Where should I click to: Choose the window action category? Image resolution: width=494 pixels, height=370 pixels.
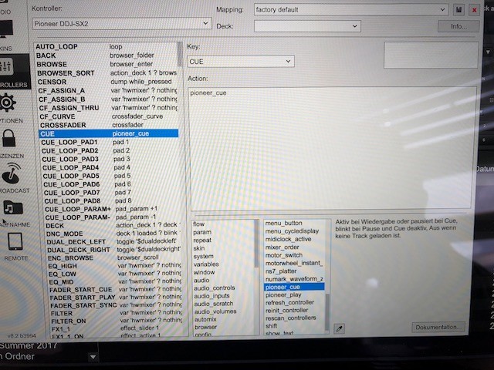(204, 272)
